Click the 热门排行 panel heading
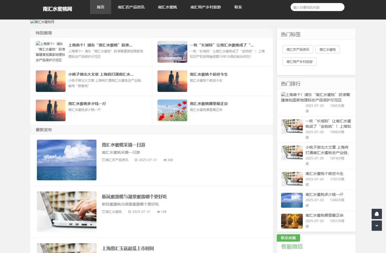The image size is (386, 253). tap(291, 84)
